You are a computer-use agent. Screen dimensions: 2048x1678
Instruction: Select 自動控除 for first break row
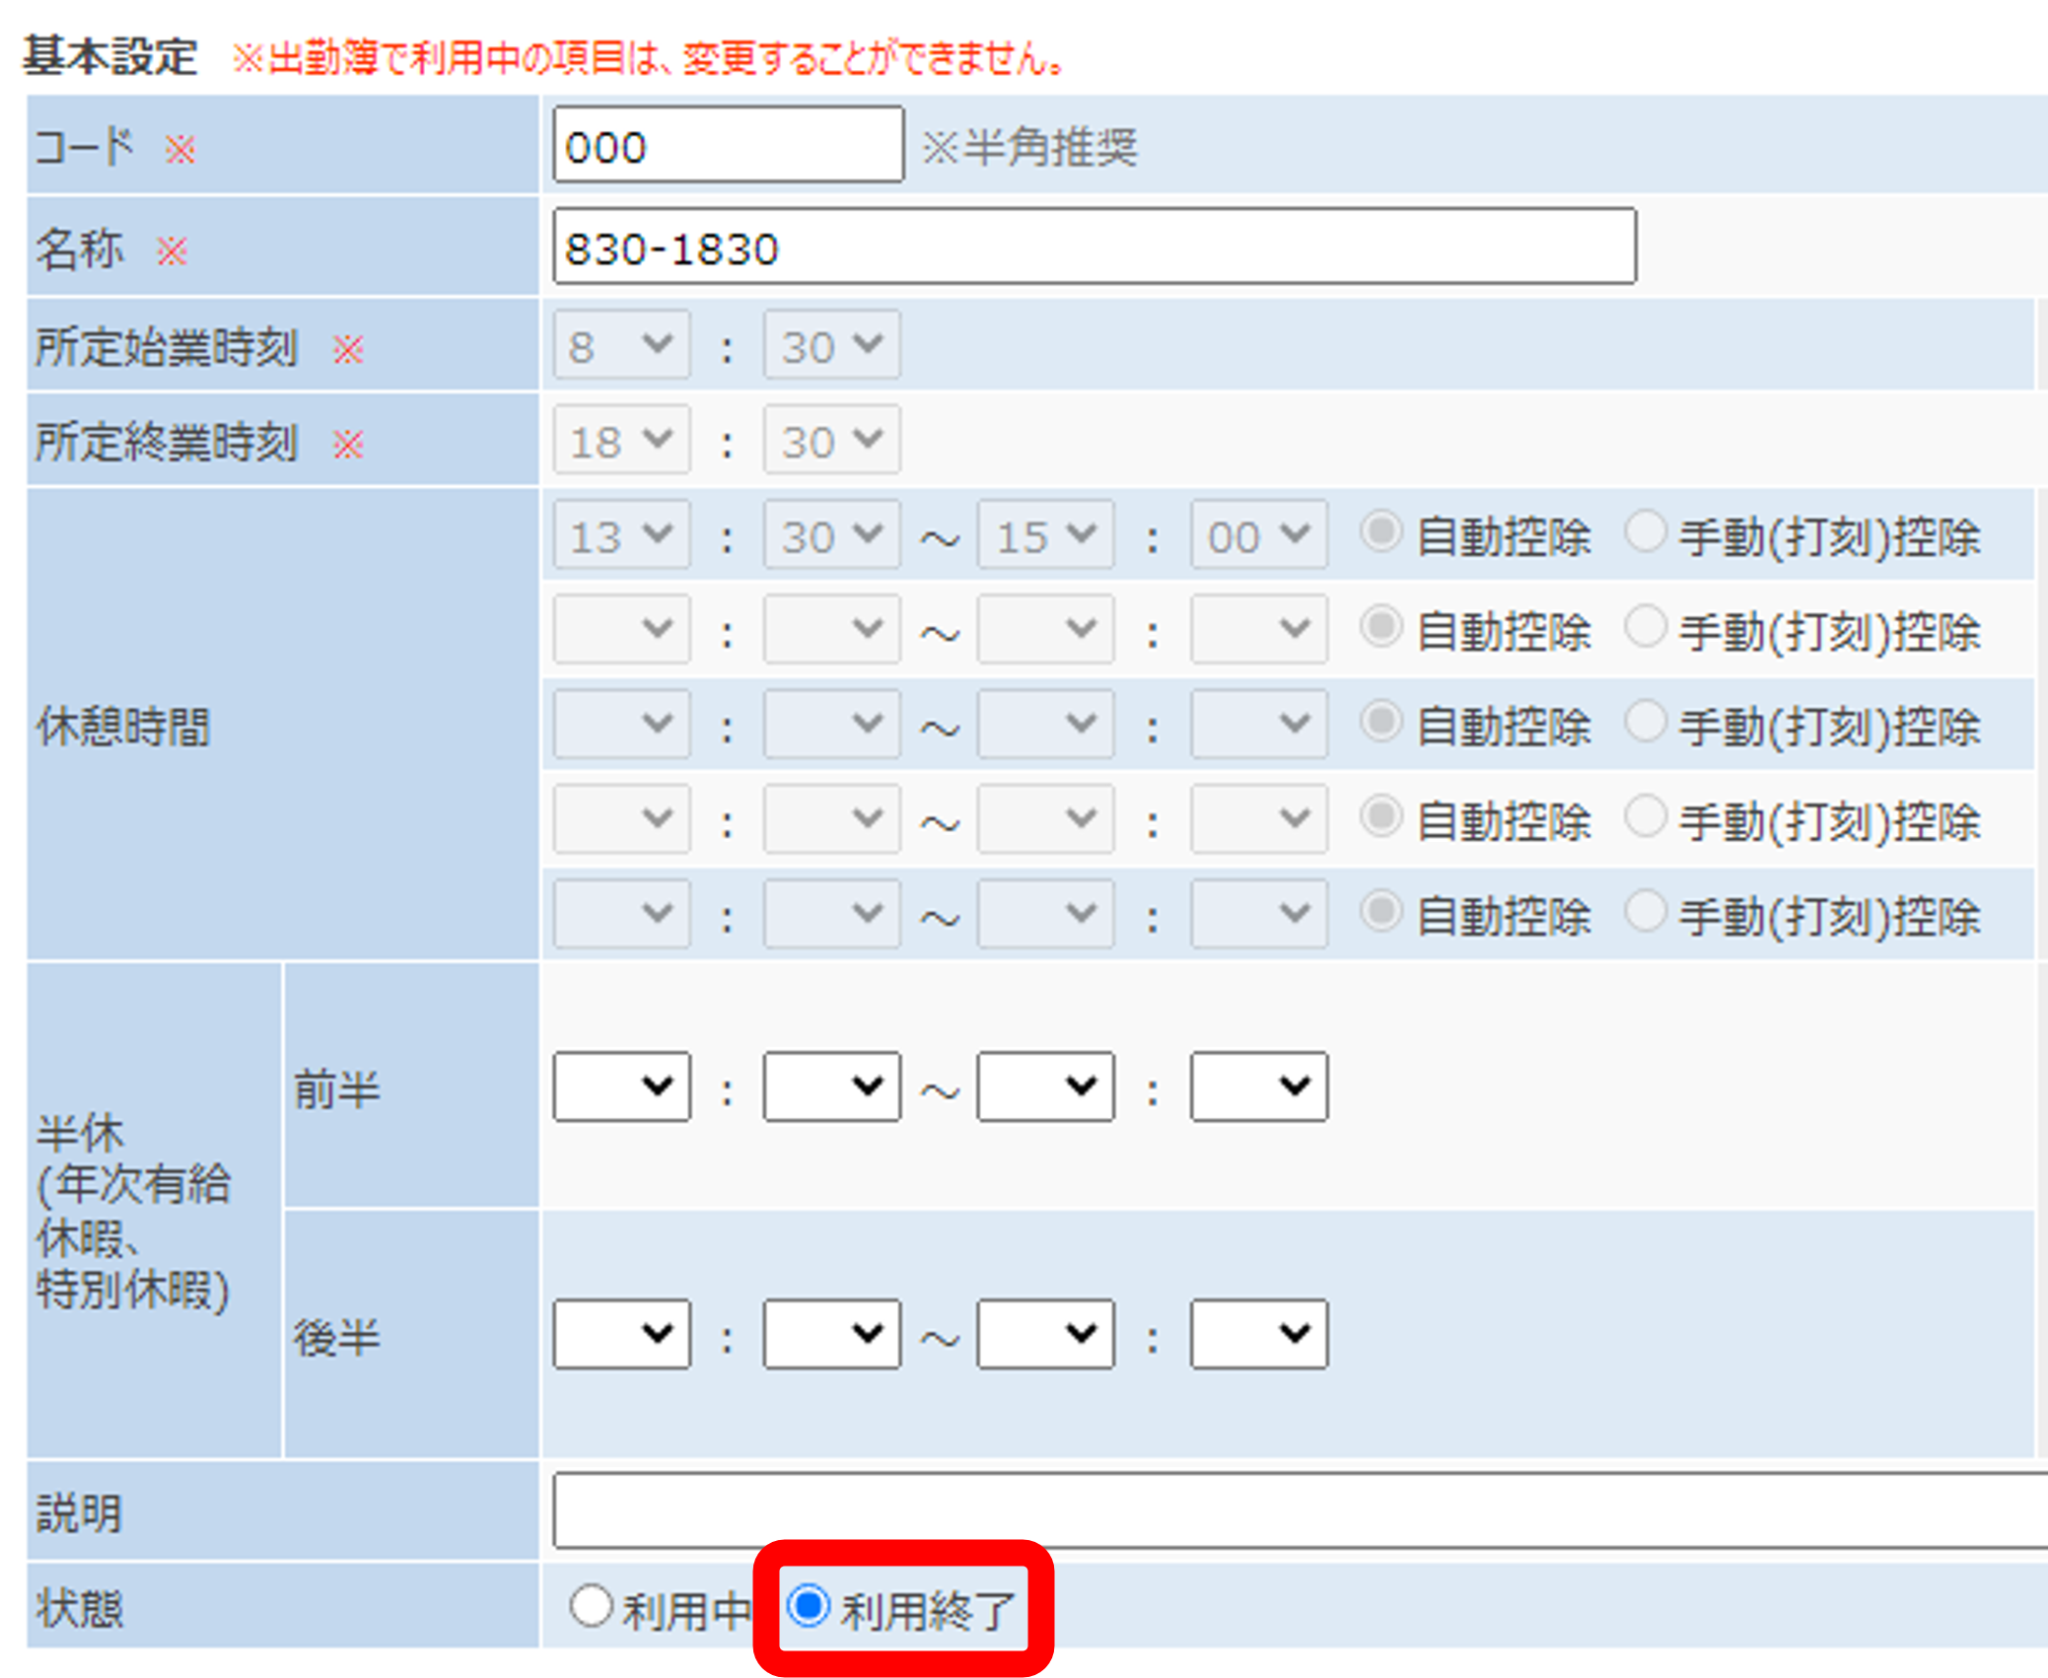click(x=1380, y=532)
